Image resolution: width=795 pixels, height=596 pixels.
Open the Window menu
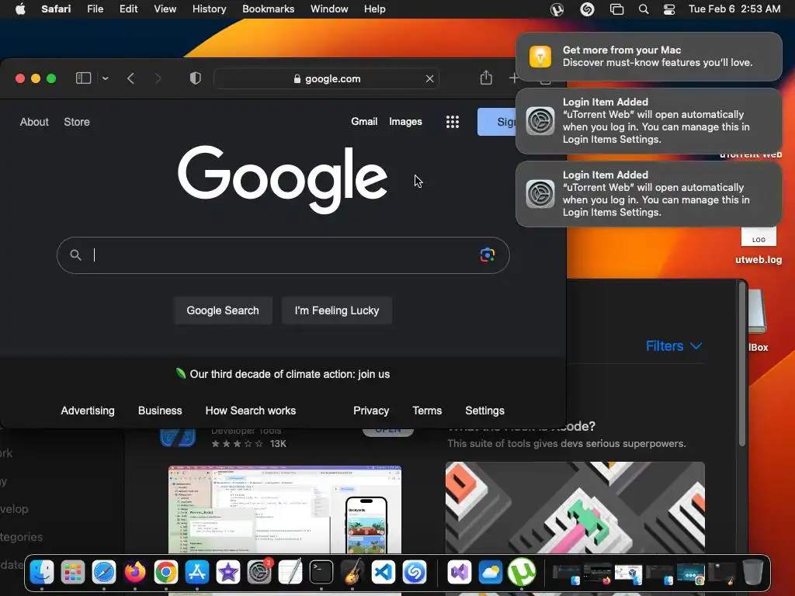click(x=329, y=9)
